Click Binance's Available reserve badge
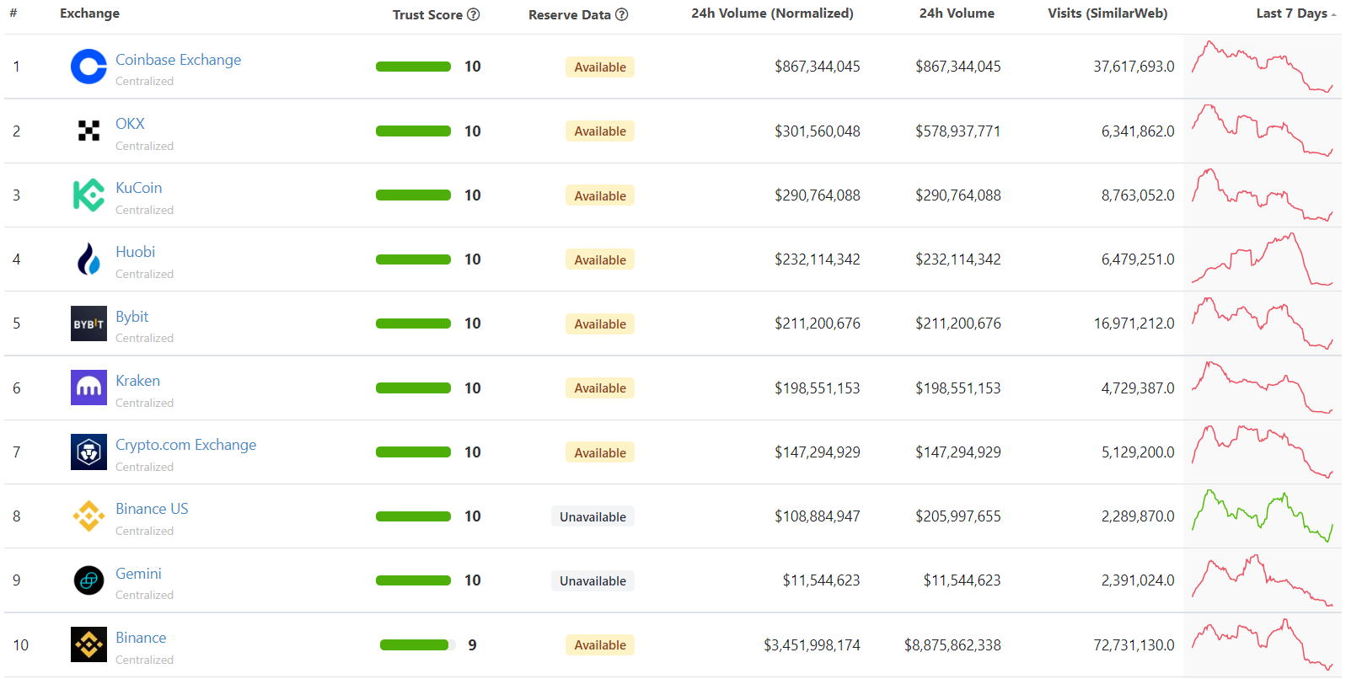 tap(600, 645)
